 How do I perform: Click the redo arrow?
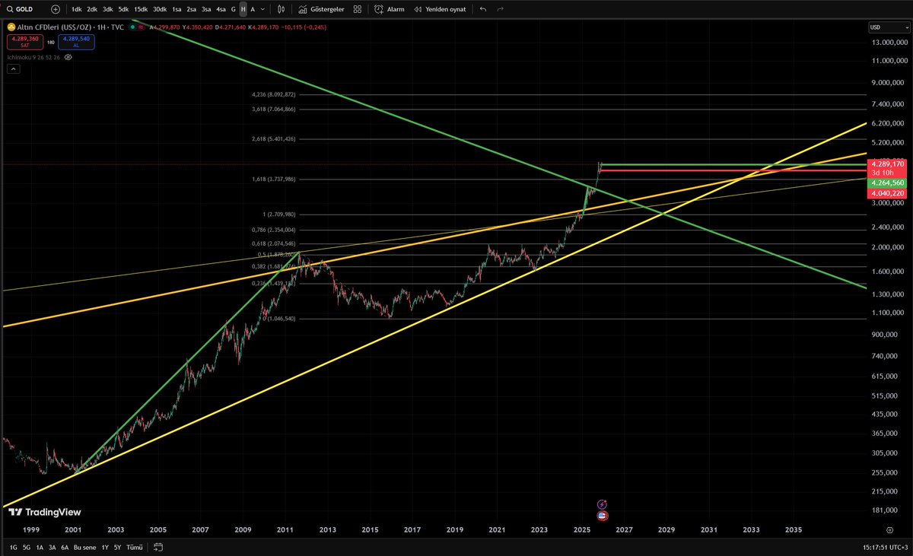(500, 10)
